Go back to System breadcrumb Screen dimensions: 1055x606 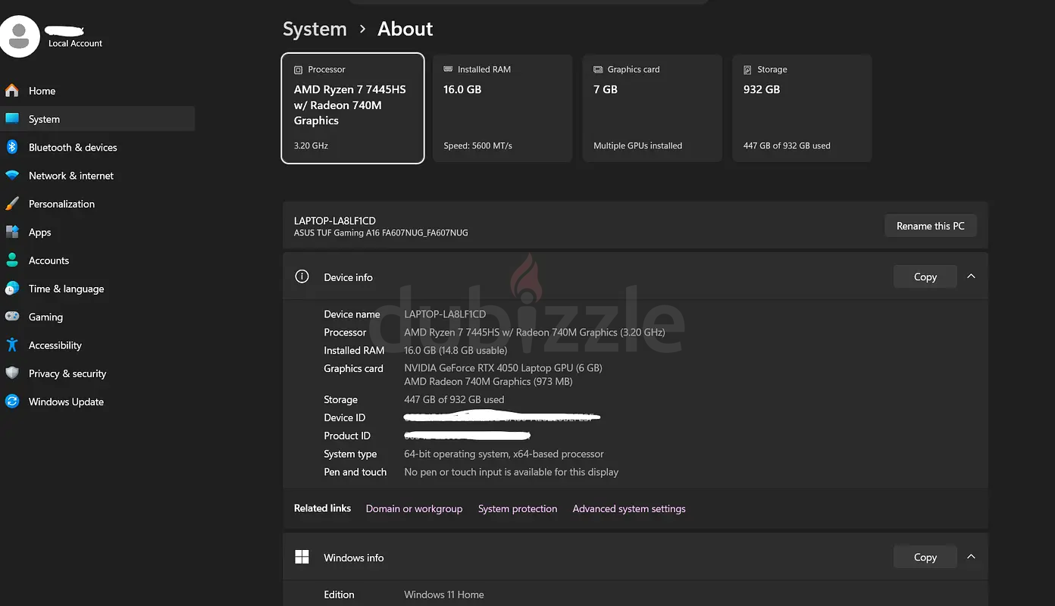(x=315, y=29)
